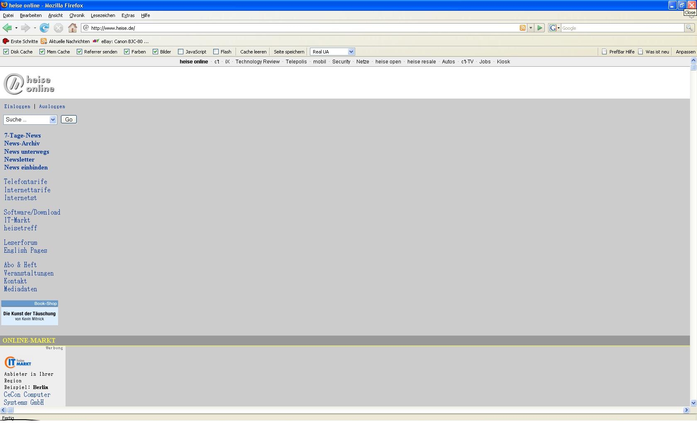Reload the current page
Image resolution: width=697 pixels, height=435 pixels.
44,28
